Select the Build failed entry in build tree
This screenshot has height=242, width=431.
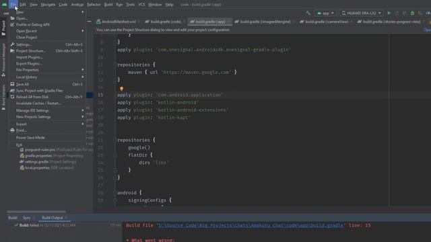(44, 225)
